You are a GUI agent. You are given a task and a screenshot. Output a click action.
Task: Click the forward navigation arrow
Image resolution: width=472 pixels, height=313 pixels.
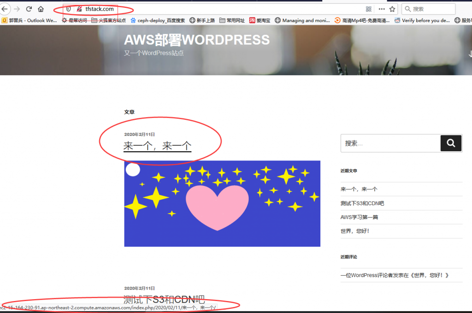point(17,9)
